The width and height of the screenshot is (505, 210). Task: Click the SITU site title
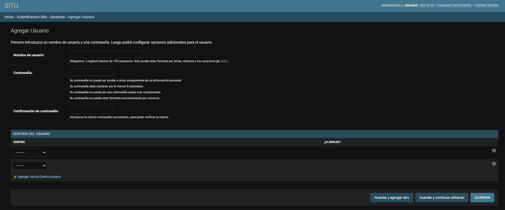point(11,6)
